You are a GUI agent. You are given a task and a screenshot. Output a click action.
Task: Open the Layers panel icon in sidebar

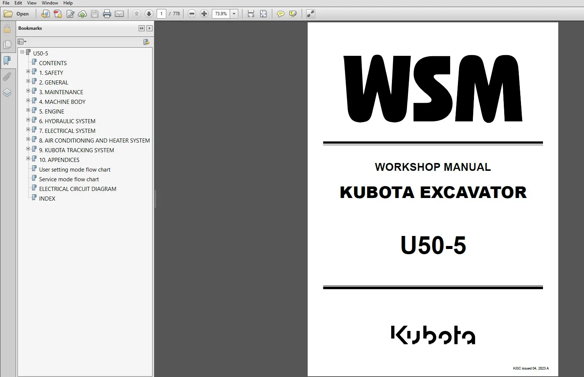pyautogui.click(x=7, y=93)
